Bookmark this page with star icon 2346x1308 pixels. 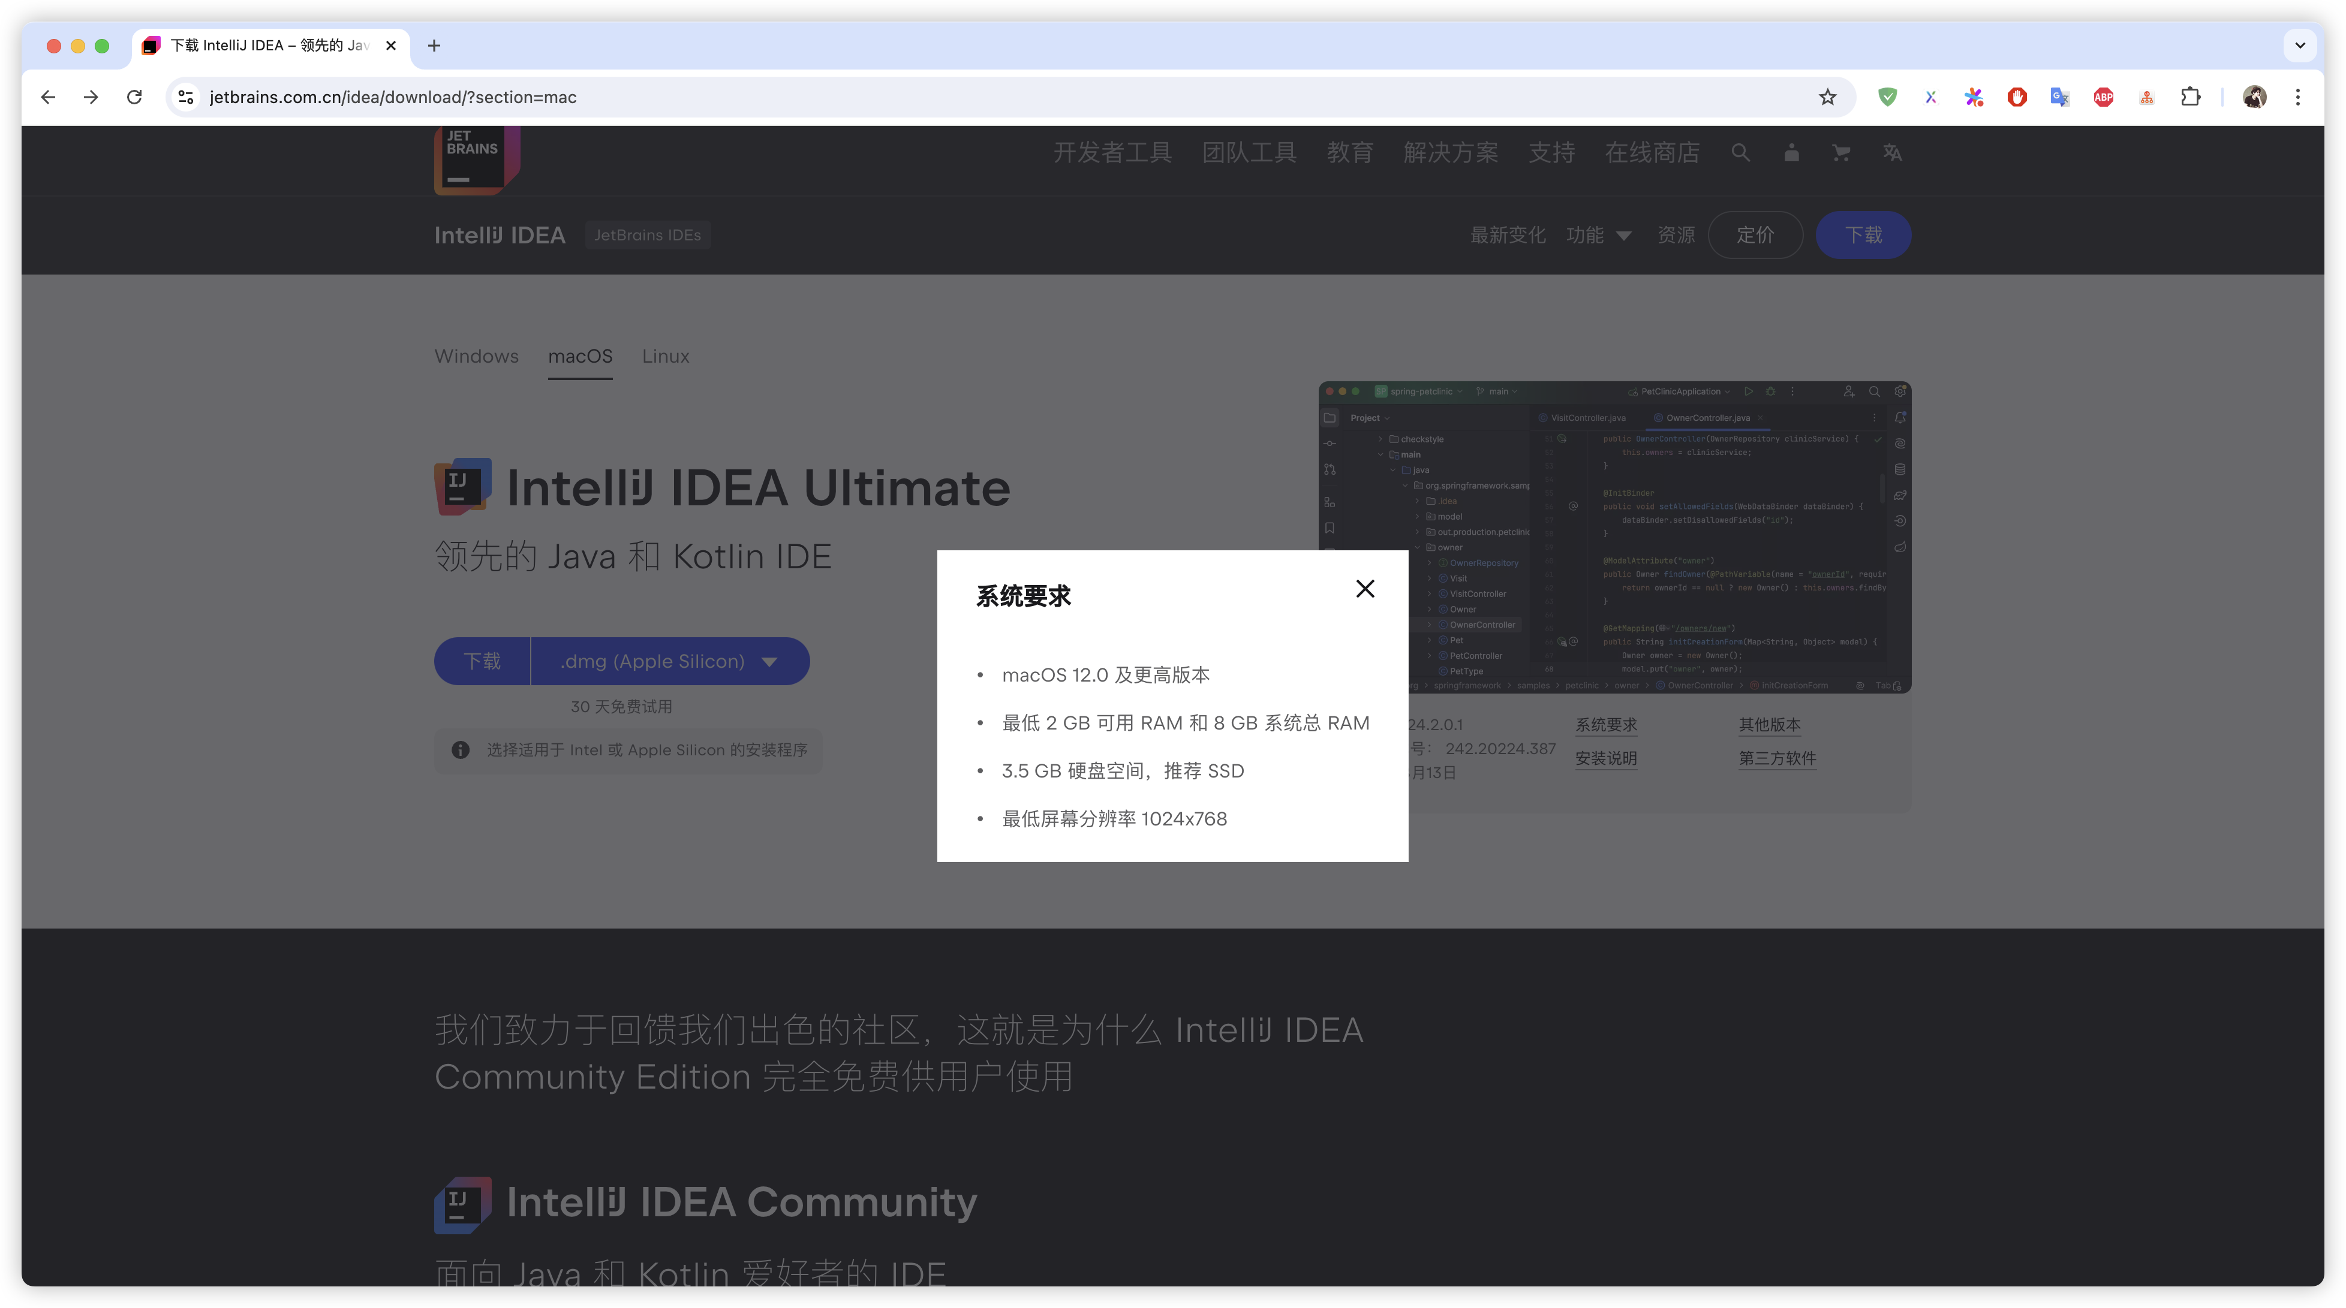coord(1827,97)
